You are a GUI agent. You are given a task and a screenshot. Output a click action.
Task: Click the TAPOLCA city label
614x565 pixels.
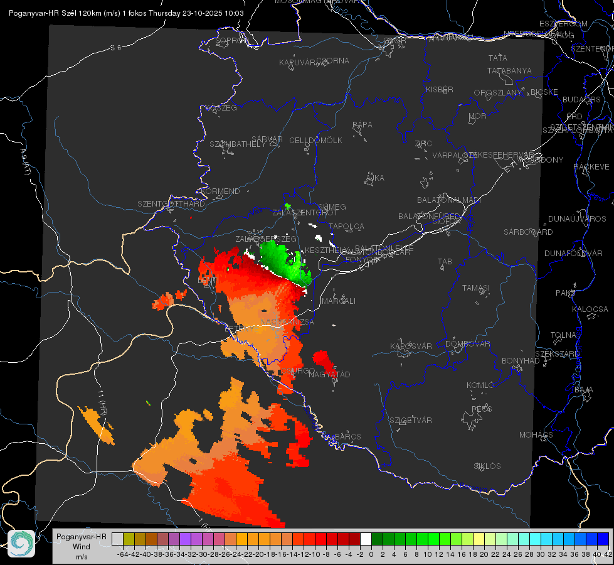pyautogui.click(x=347, y=227)
